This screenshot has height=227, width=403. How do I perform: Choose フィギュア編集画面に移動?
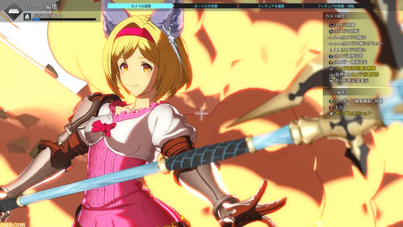[x=359, y=101]
